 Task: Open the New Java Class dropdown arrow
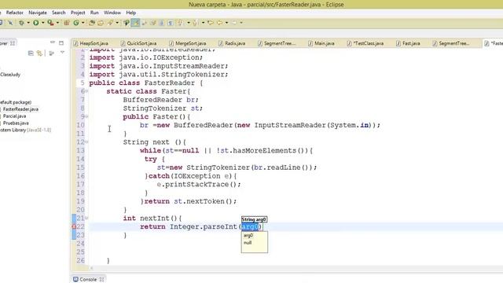(83, 23)
